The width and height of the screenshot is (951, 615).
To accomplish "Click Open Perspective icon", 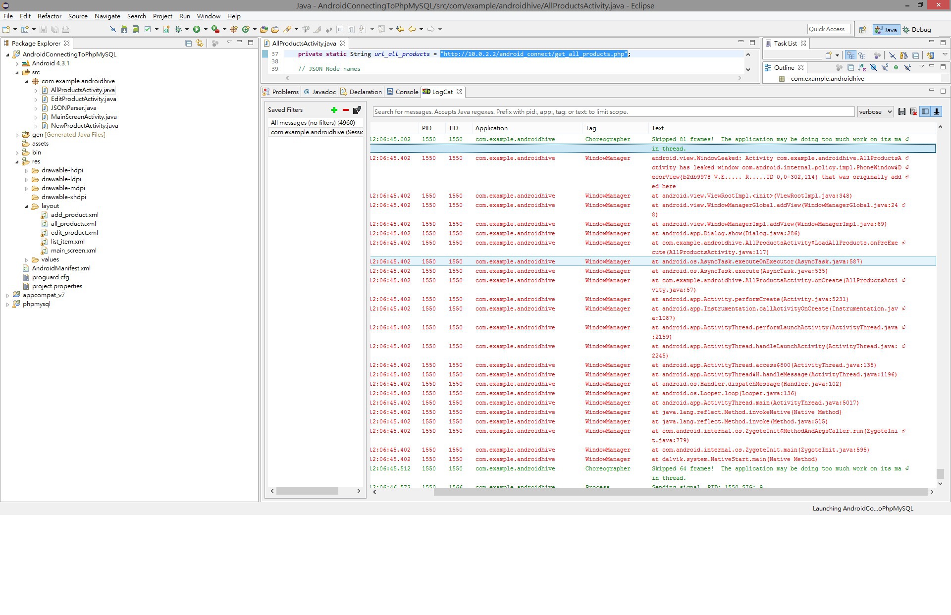I will (x=862, y=30).
